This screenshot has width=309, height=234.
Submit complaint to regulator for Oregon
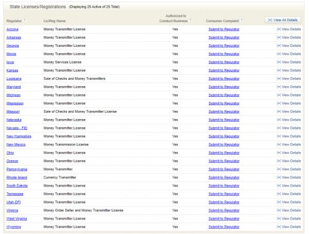pyautogui.click(x=224, y=161)
